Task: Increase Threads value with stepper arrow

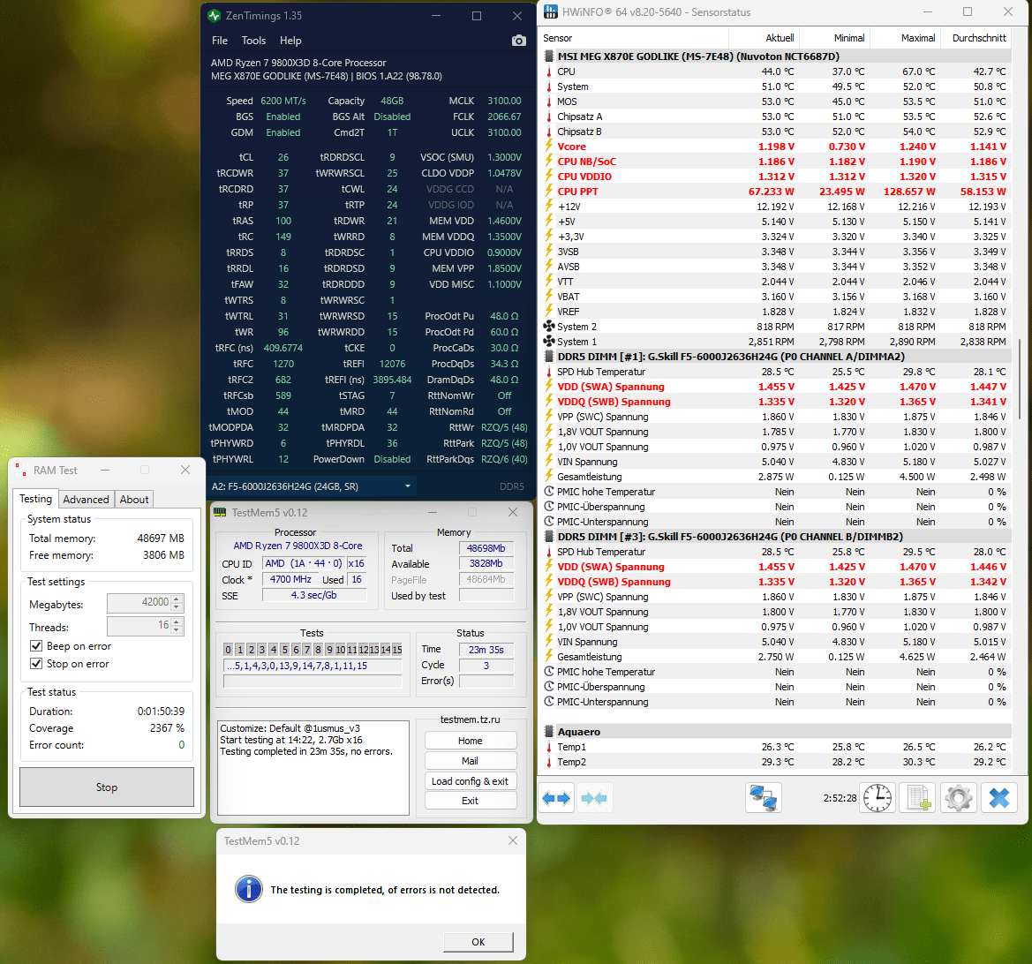Action: 177,621
